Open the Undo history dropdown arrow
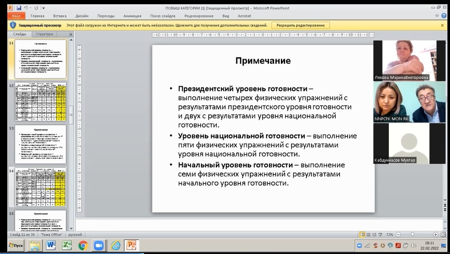 point(31,8)
